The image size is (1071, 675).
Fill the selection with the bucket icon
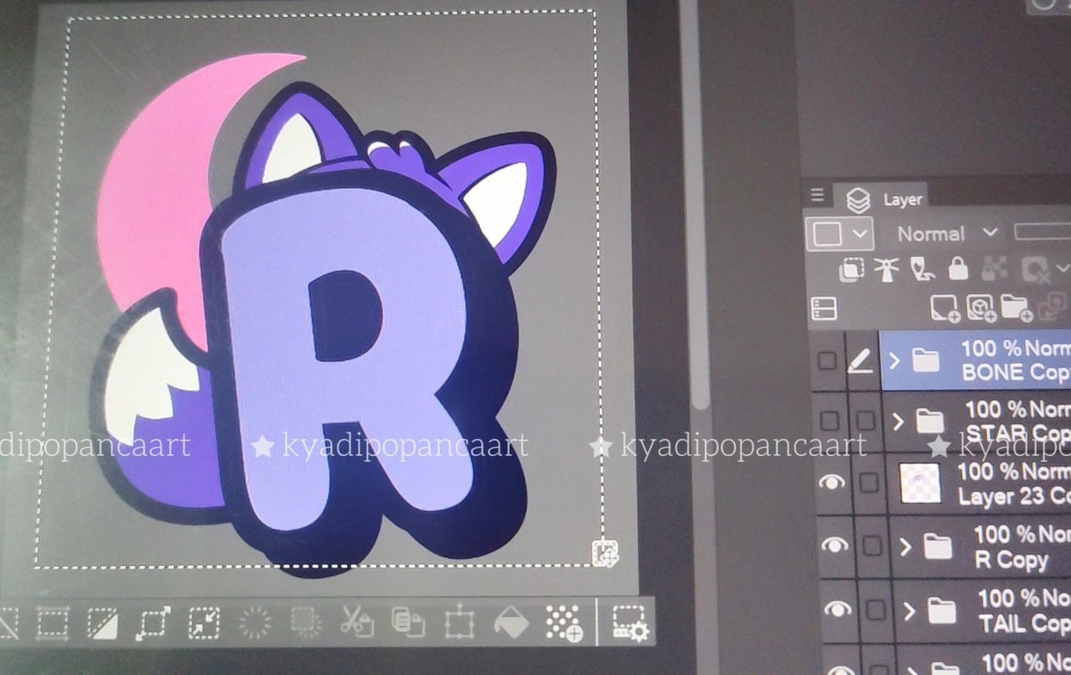coord(511,622)
